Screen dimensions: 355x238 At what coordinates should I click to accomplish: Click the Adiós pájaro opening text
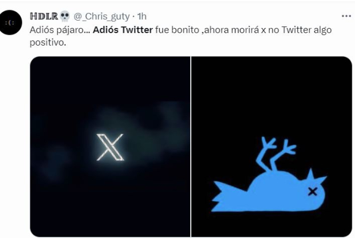(60, 30)
